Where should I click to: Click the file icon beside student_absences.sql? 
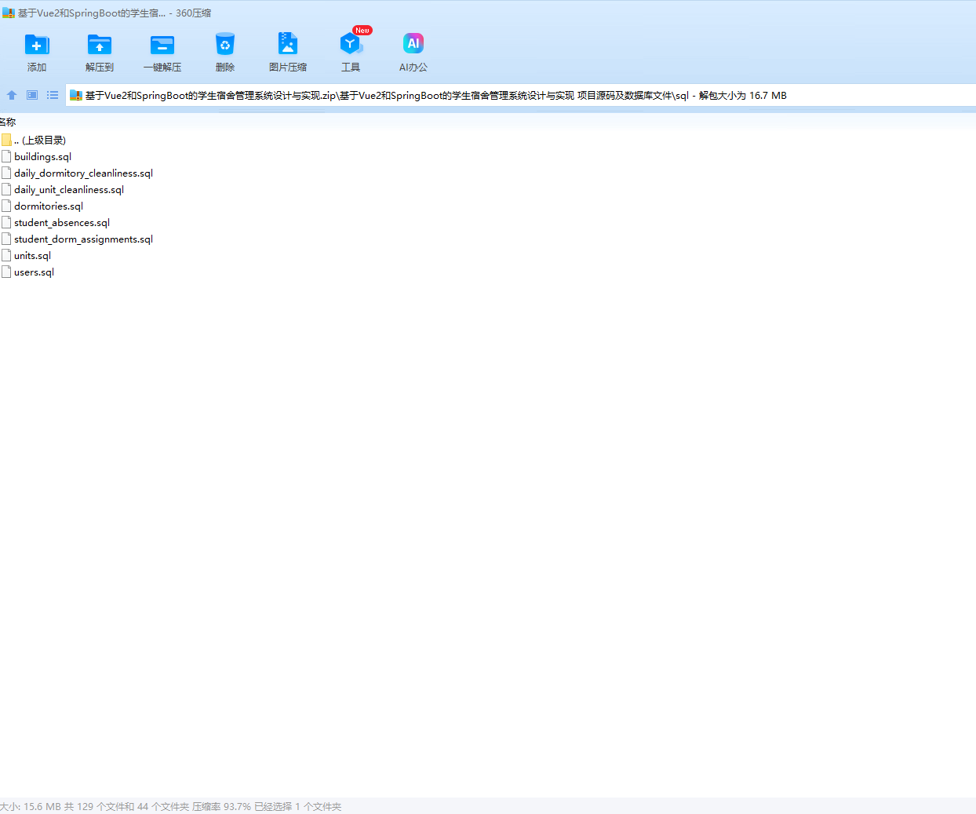coord(6,222)
